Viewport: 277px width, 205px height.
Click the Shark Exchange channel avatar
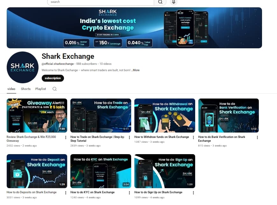(22, 67)
